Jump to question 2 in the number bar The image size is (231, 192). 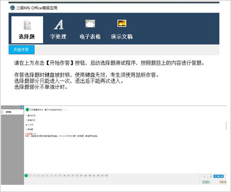click(30, 175)
